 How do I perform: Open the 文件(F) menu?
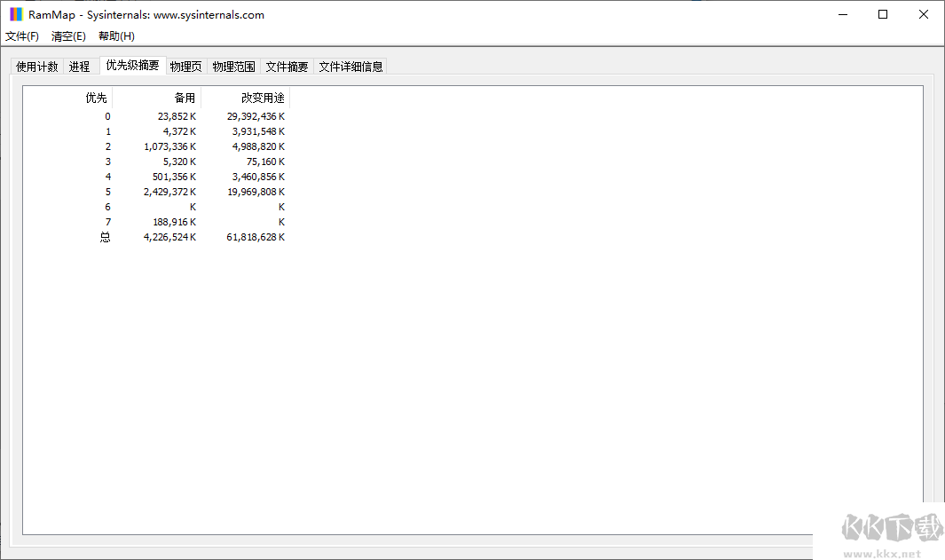coord(20,35)
